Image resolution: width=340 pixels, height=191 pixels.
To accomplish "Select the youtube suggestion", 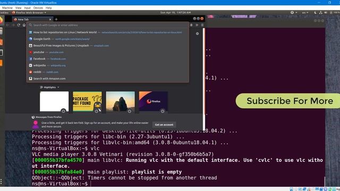I will pyautogui.click(x=108, y=52).
